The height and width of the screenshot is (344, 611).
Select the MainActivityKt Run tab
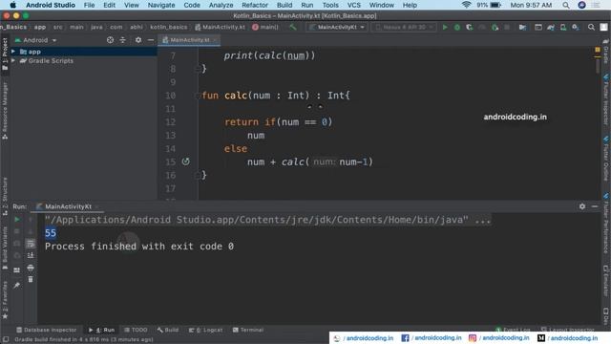(68, 206)
